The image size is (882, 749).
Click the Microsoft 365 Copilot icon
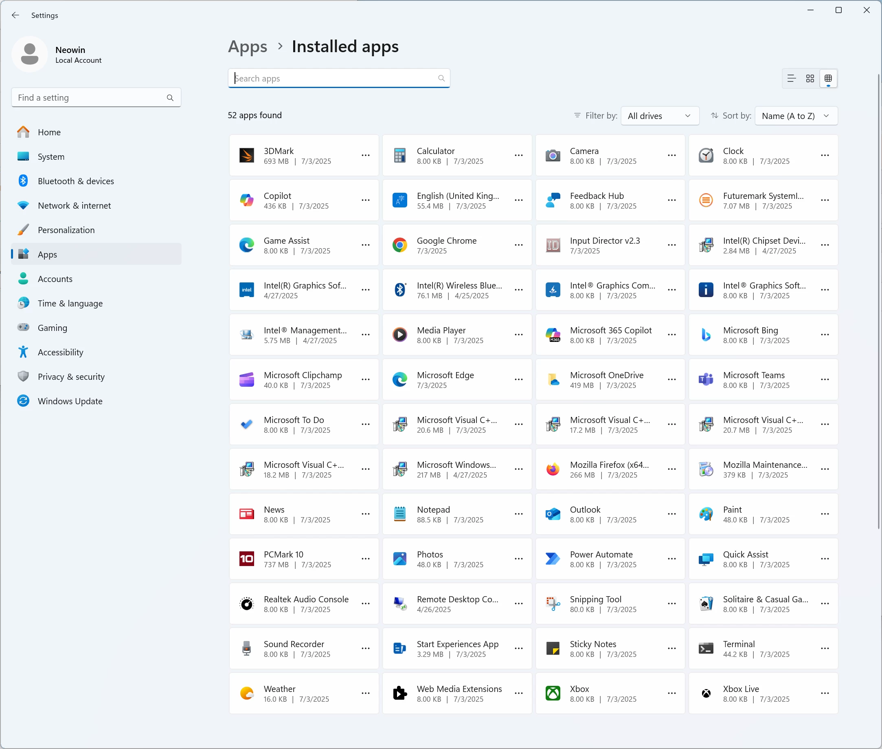point(553,335)
